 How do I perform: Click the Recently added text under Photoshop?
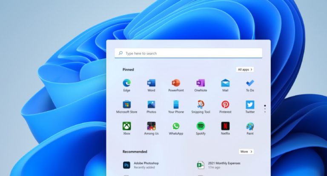(x=144, y=167)
